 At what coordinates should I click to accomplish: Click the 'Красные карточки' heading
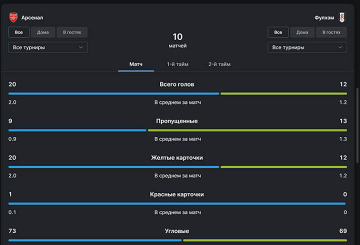coord(177,194)
